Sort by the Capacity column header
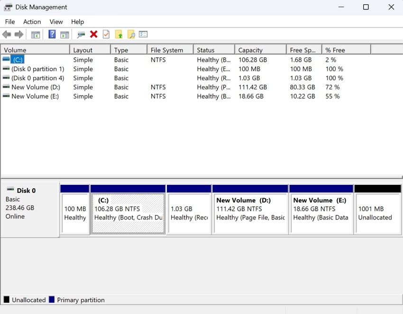Image resolution: width=403 pixels, height=314 pixels. click(x=261, y=50)
